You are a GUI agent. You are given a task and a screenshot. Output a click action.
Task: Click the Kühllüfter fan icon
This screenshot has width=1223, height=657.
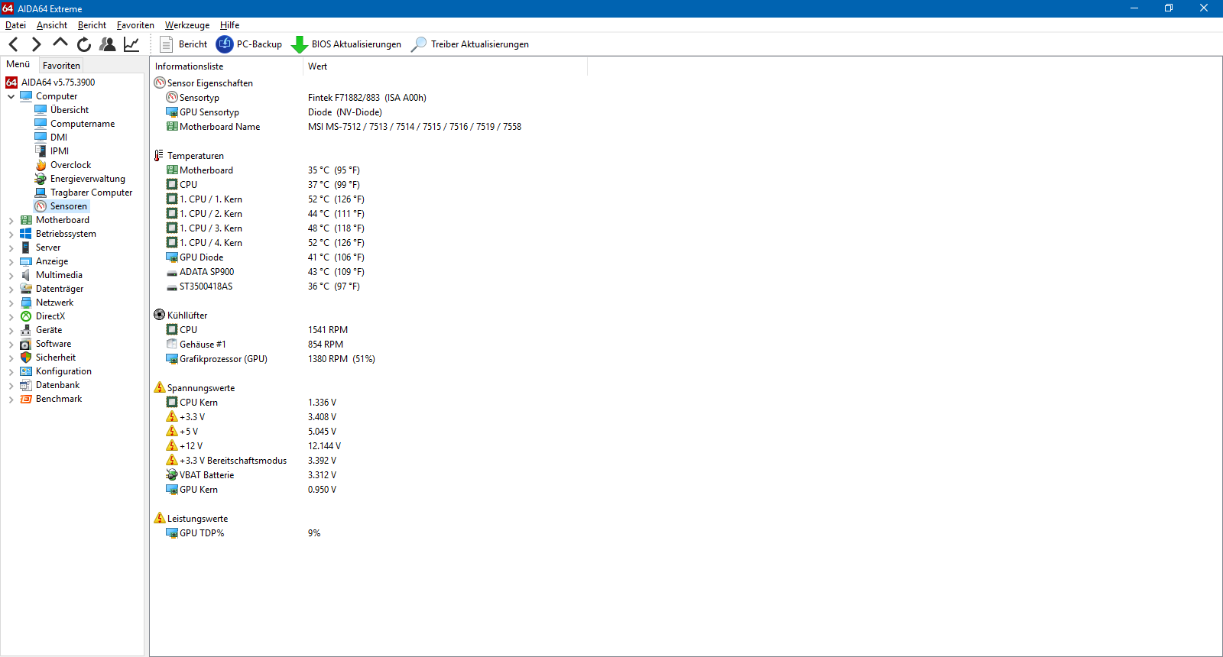coord(160,315)
